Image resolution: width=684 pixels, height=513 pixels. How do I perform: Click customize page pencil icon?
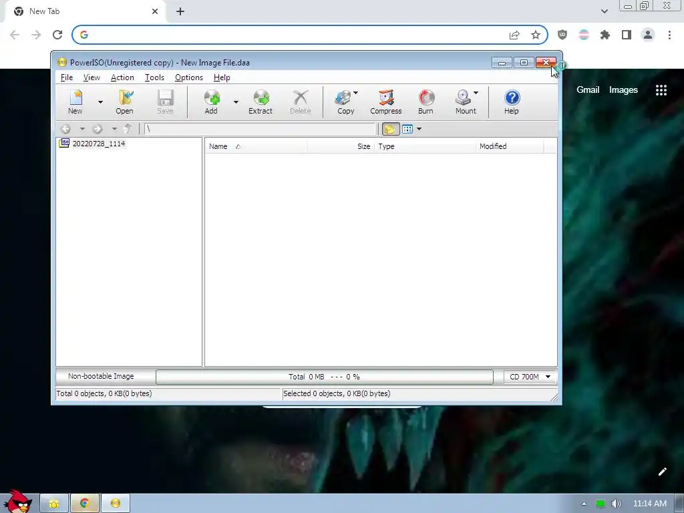pyautogui.click(x=662, y=472)
